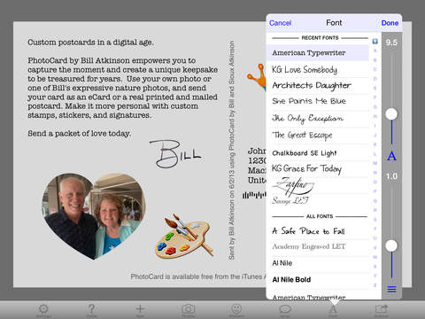Tap 'Custom postcards in a digital age.' line

tap(90, 43)
